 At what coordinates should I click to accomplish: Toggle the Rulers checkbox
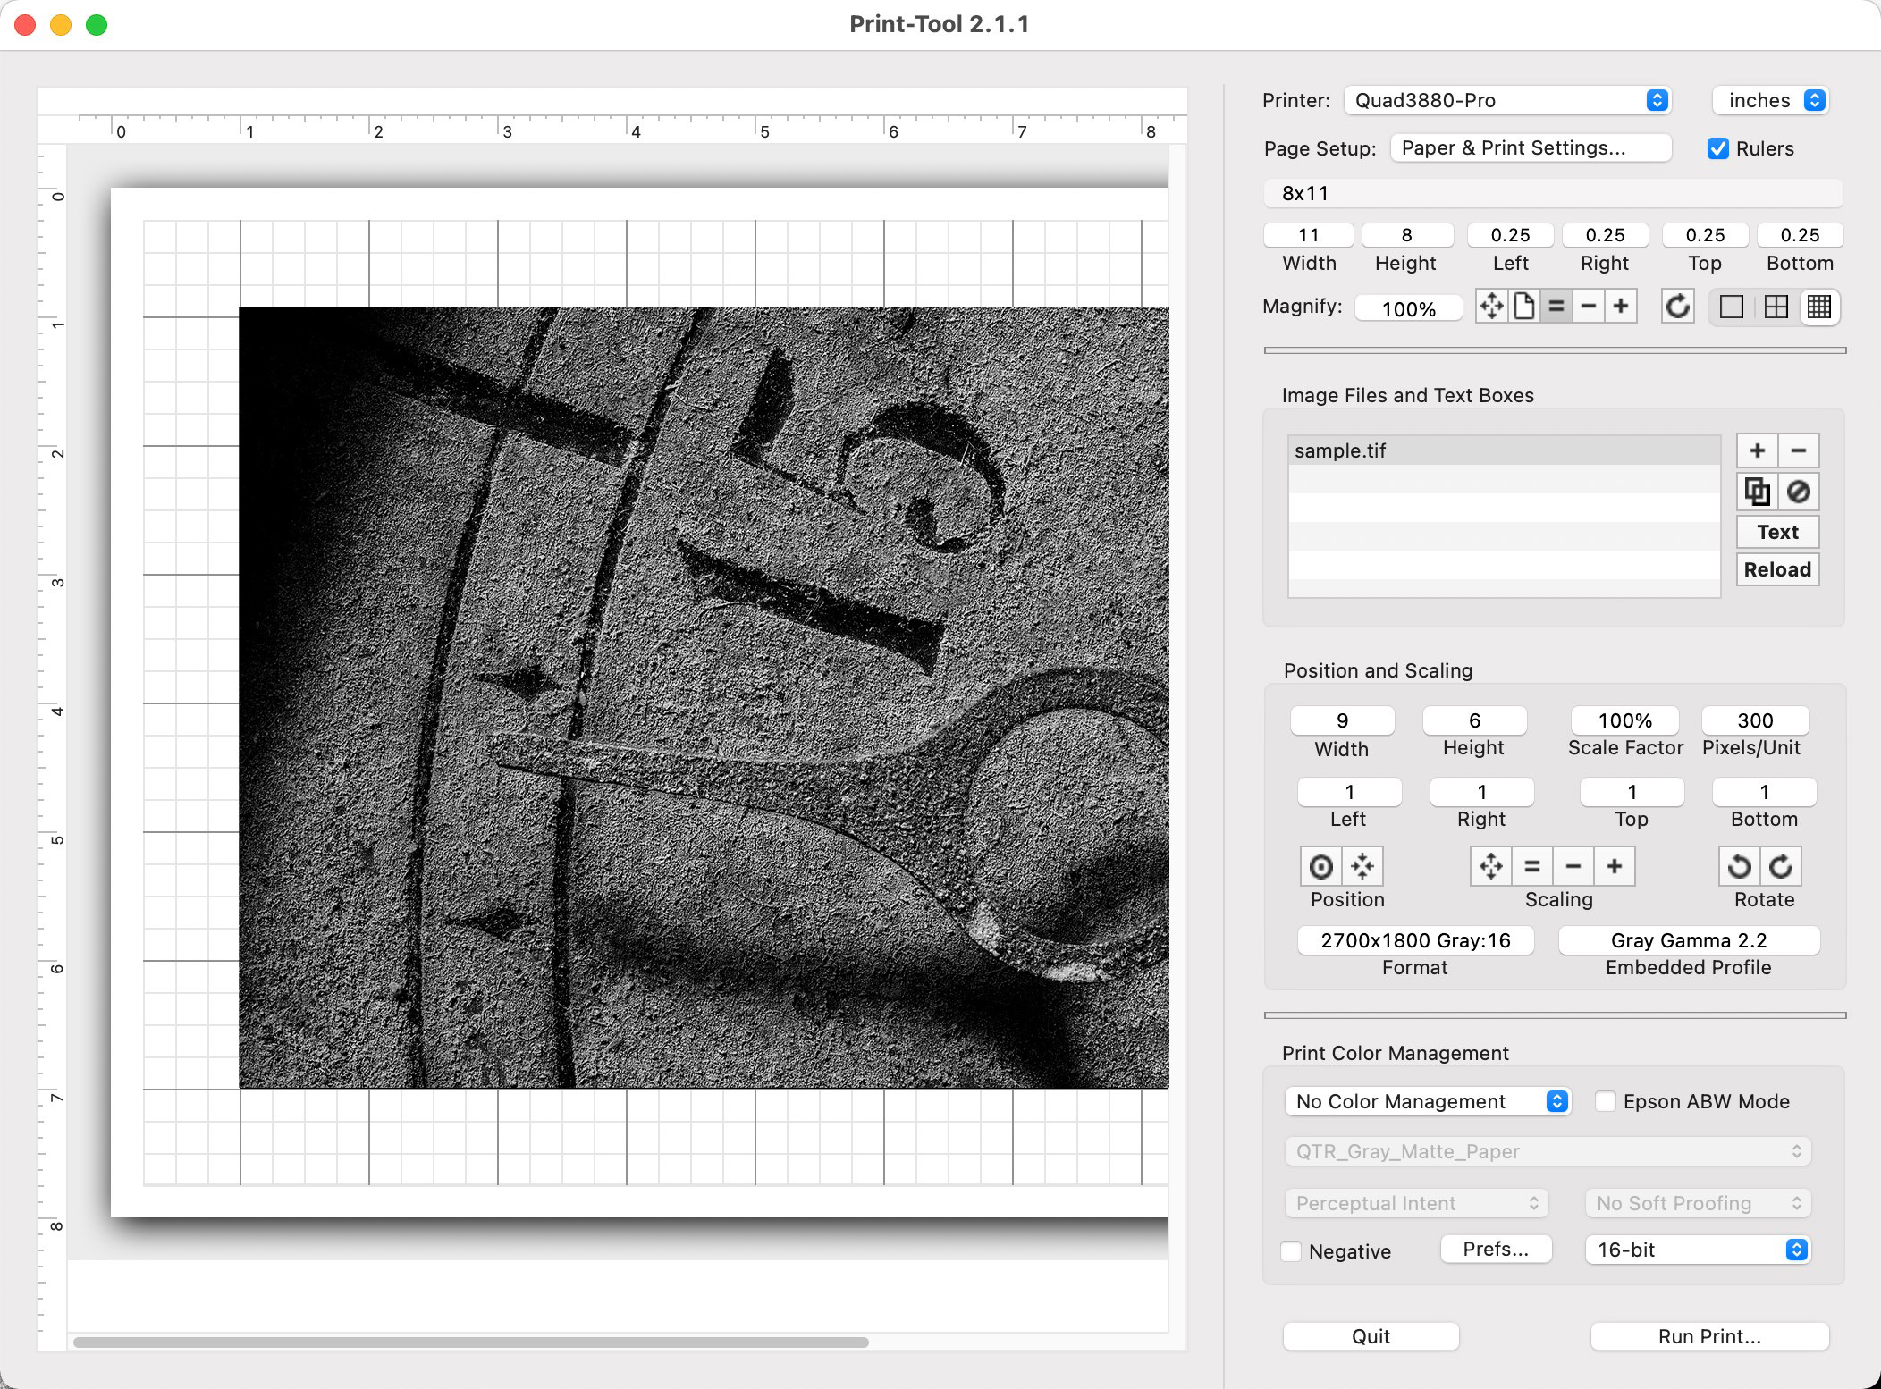click(x=1717, y=148)
